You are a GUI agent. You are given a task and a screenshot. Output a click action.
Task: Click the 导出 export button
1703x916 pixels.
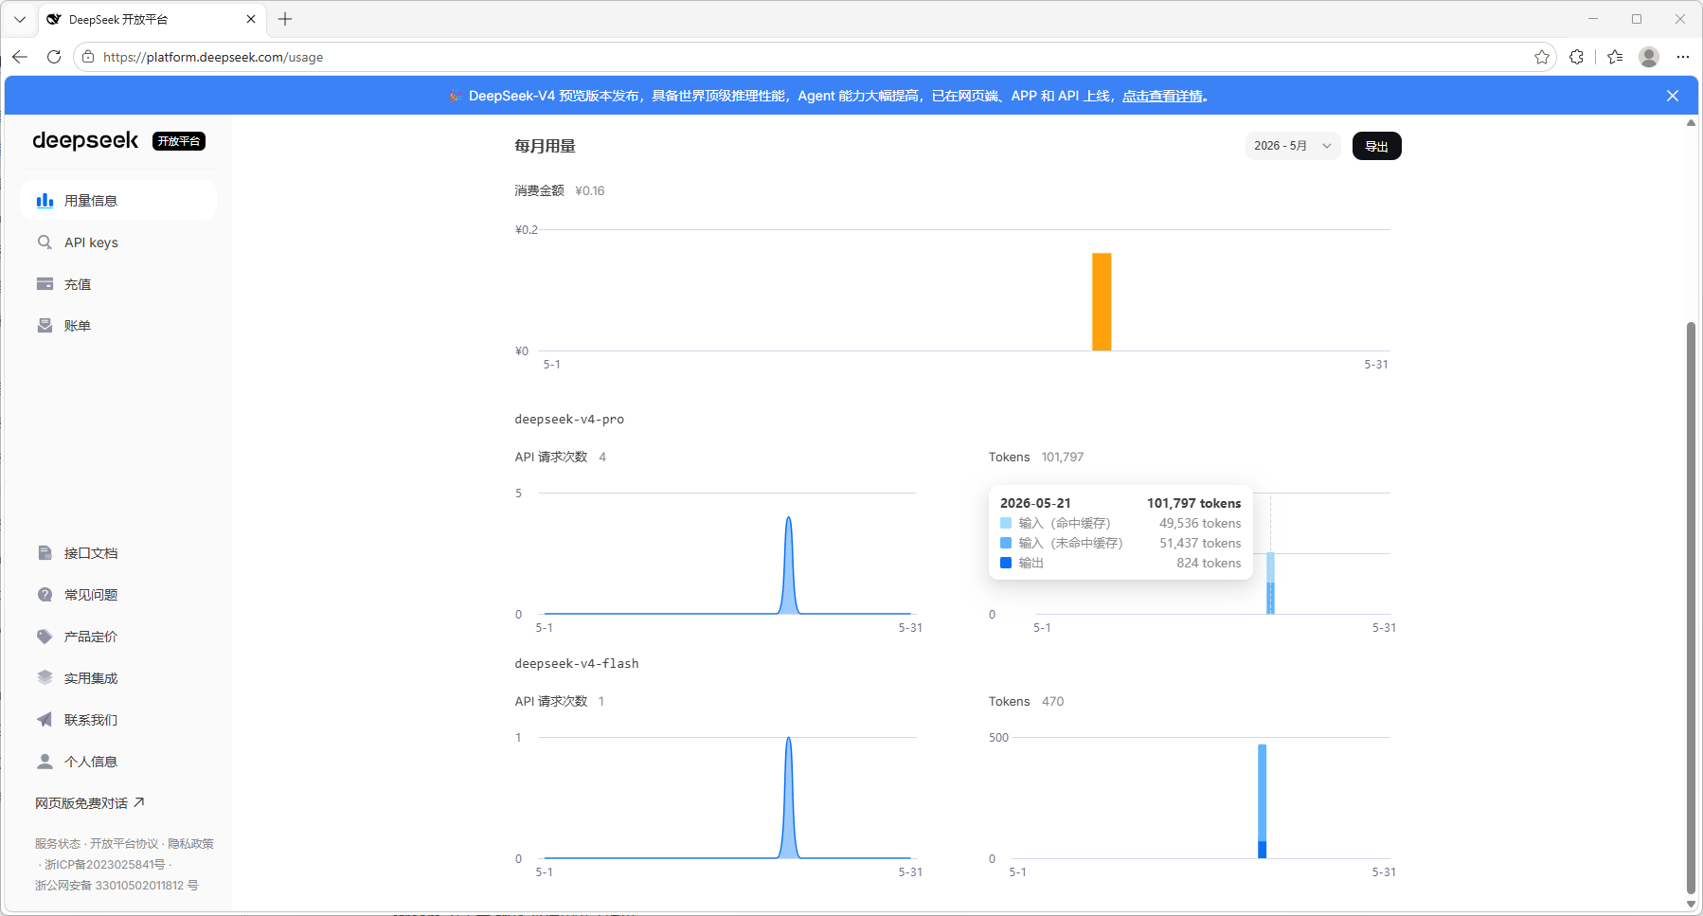click(x=1376, y=146)
